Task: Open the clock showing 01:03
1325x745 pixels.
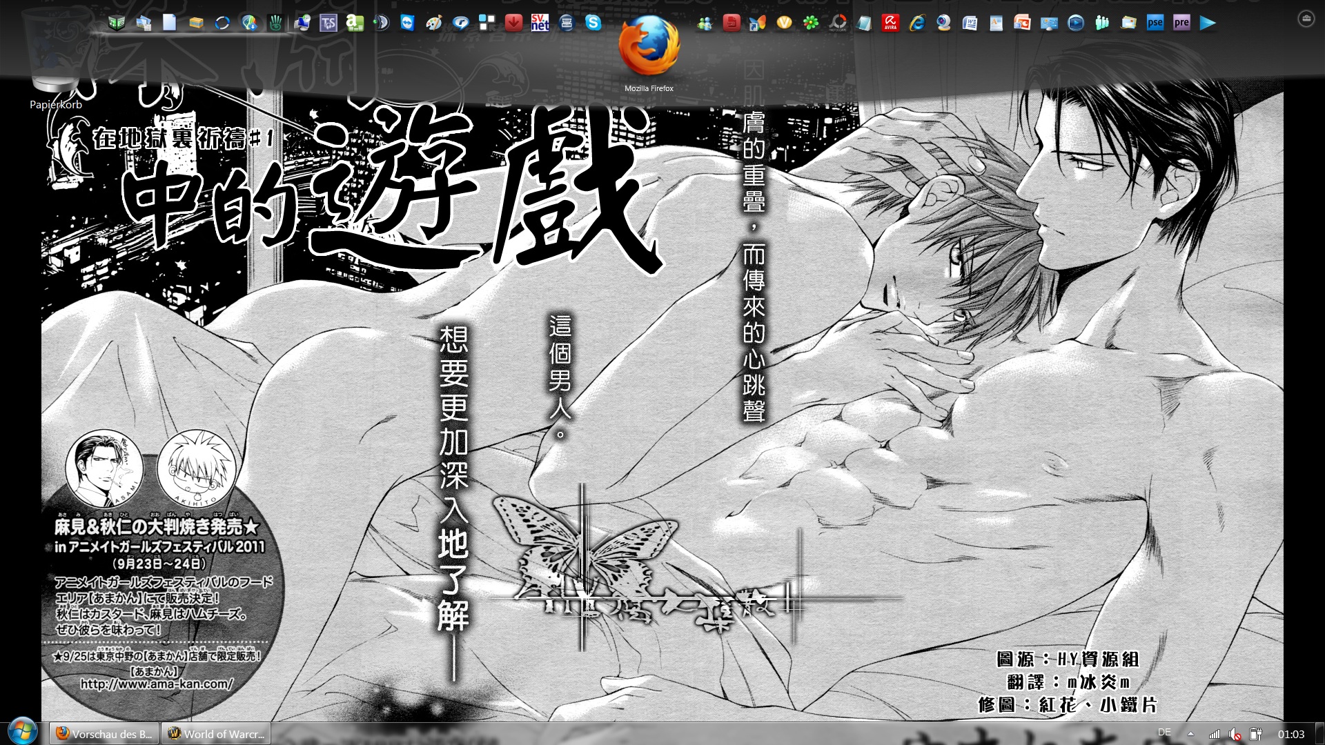Action: pos(1291,734)
